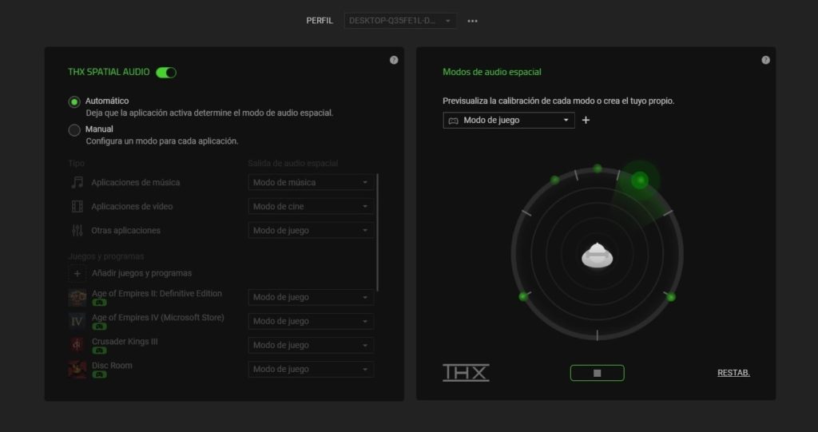
Task: Click the Aplicaciones de música label
Action: point(136,183)
